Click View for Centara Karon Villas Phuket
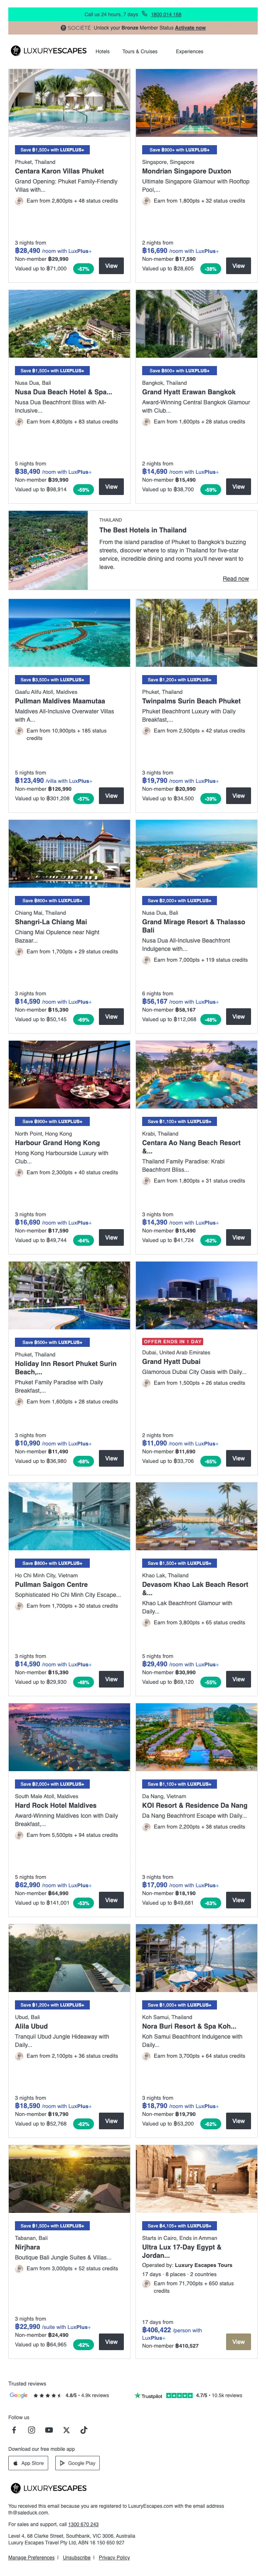The height and width of the screenshot is (2576, 266). coord(111,266)
